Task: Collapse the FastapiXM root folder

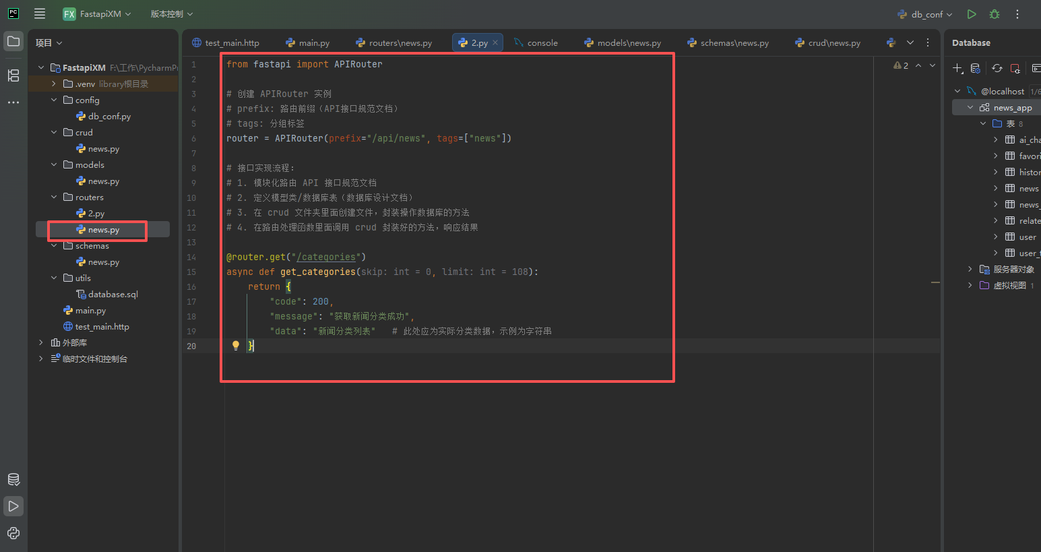Action: 41,67
